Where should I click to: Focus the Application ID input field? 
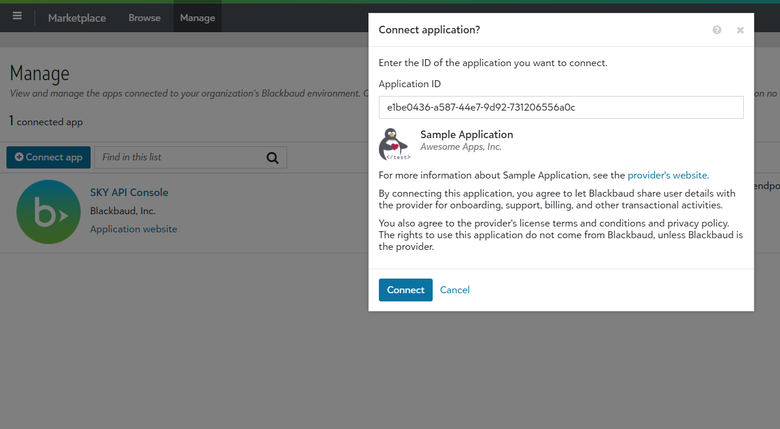561,108
